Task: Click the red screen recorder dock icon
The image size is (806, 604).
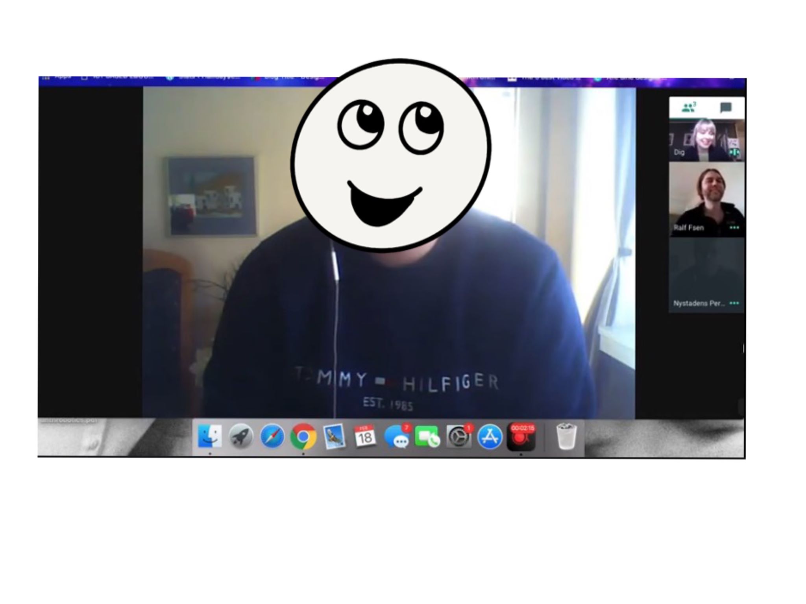Action: pos(522,436)
